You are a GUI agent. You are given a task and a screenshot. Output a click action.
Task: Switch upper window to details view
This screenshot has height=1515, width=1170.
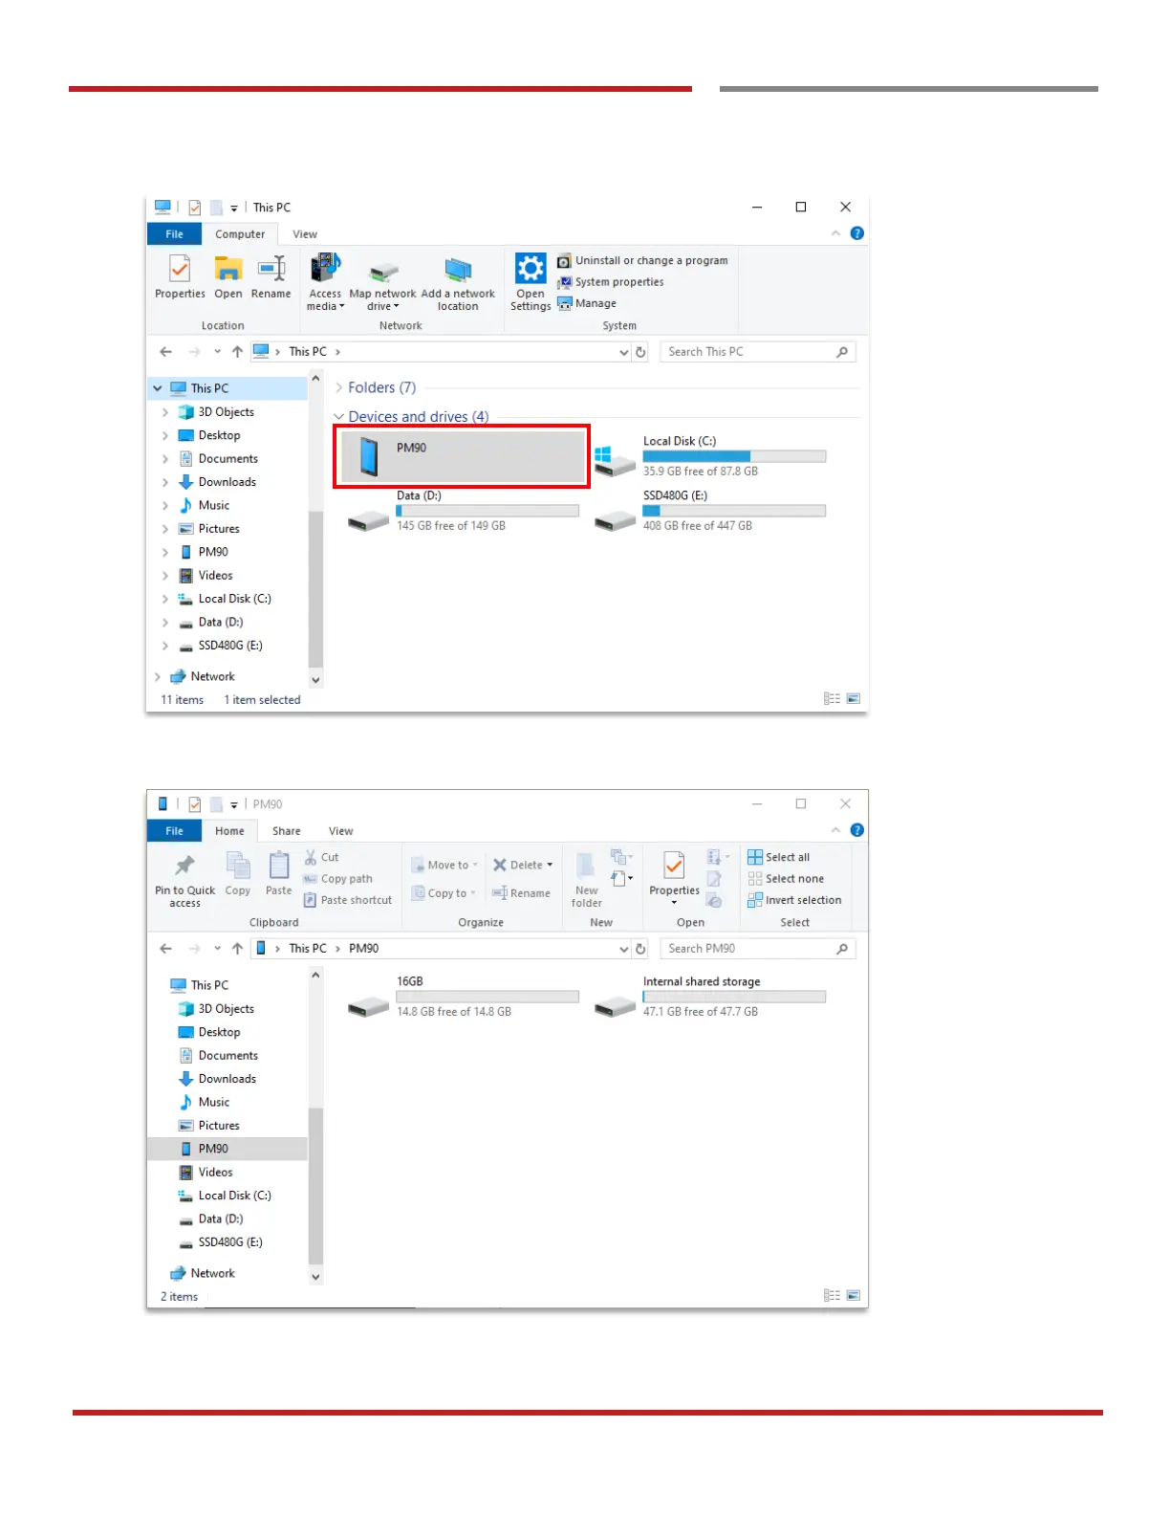832,699
